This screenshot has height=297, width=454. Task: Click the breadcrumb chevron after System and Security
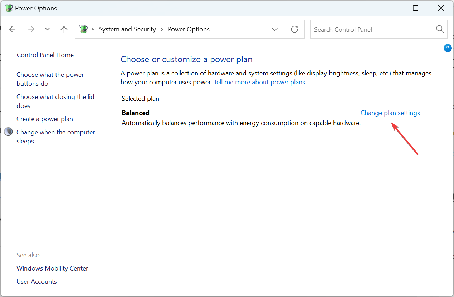[162, 29]
